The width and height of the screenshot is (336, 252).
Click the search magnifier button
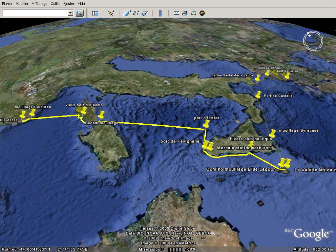pyautogui.click(x=79, y=13)
